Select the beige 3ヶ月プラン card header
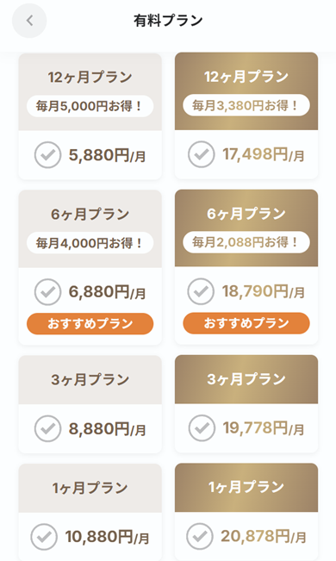The height and width of the screenshot is (561, 336). (x=90, y=380)
